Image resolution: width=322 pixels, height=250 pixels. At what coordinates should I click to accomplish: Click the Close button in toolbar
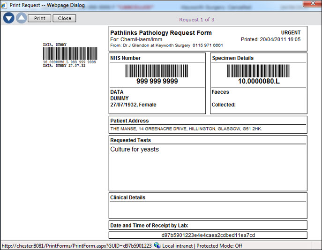tap(64, 18)
